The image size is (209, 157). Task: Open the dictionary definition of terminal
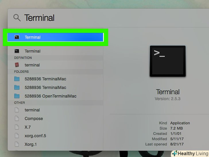[x=55, y=65]
